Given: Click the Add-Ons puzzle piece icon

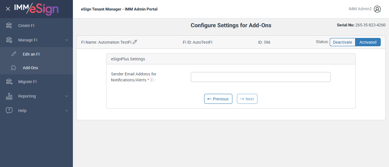Looking at the screenshot, I should pyautogui.click(x=13, y=68).
